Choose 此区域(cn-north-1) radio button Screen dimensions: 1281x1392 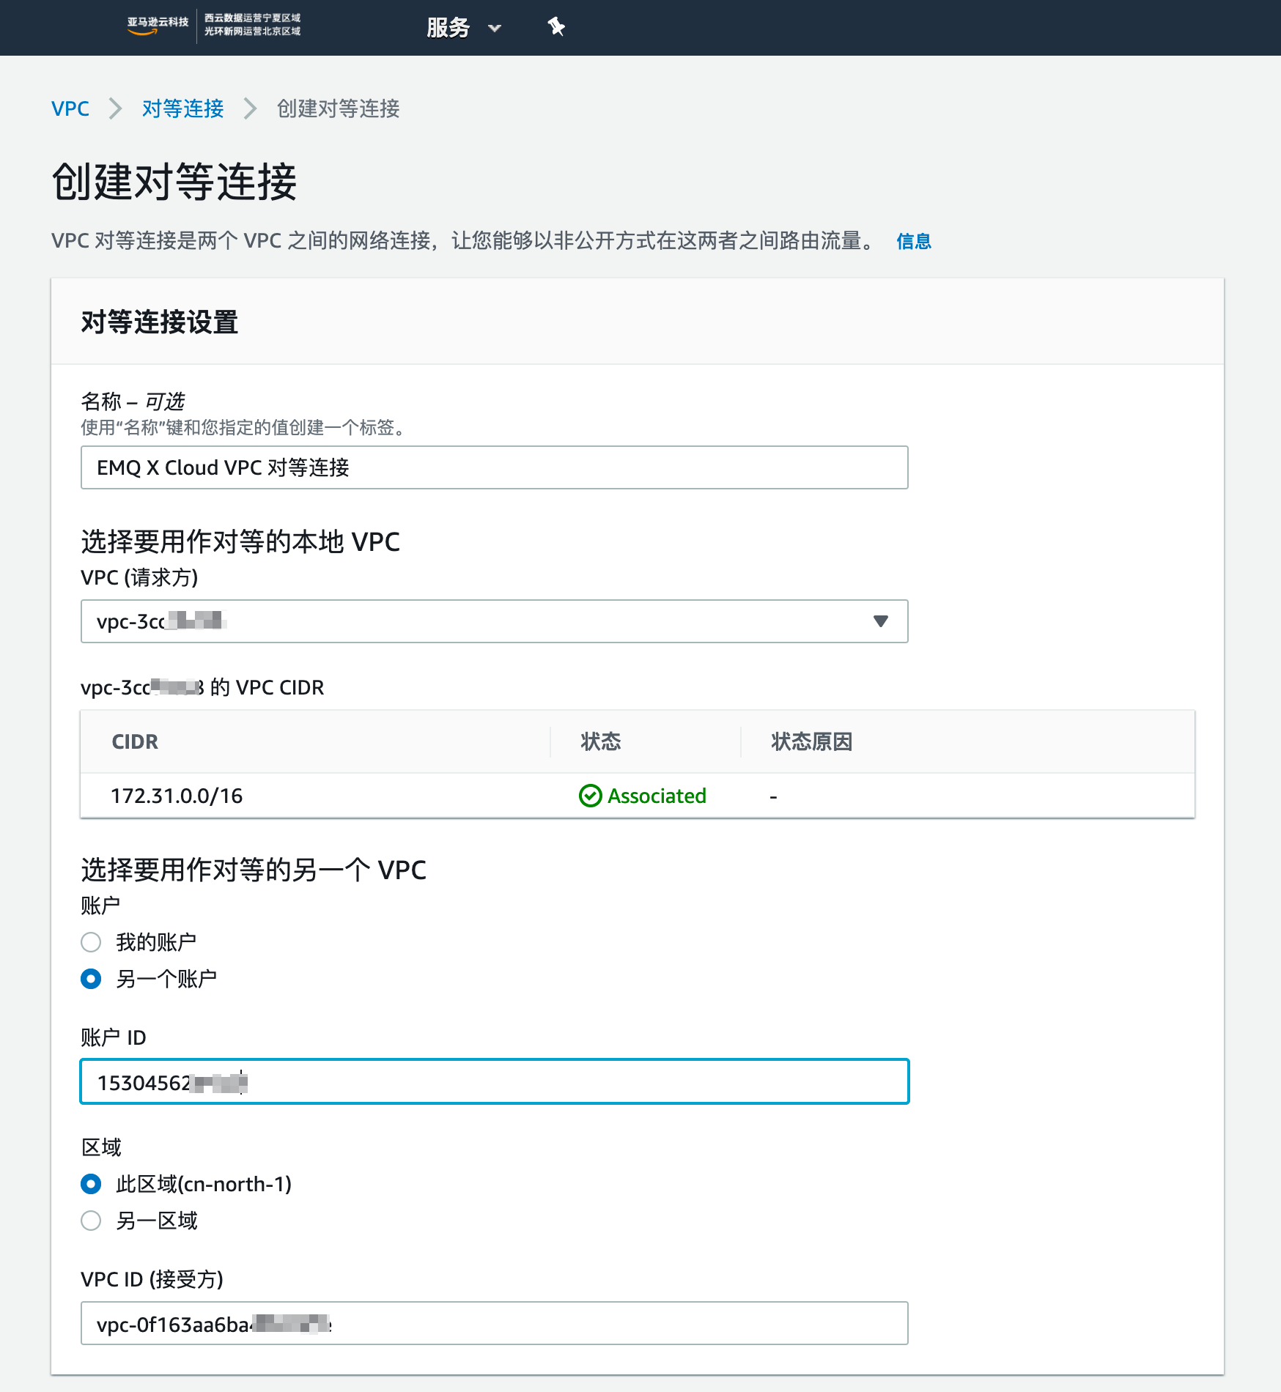pos(91,1184)
